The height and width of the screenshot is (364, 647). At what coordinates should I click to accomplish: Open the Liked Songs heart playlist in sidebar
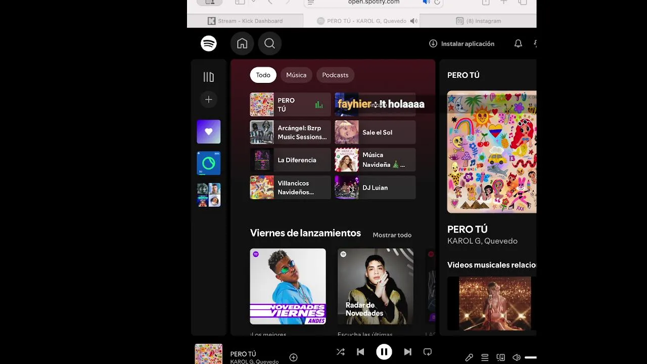coord(209,132)
